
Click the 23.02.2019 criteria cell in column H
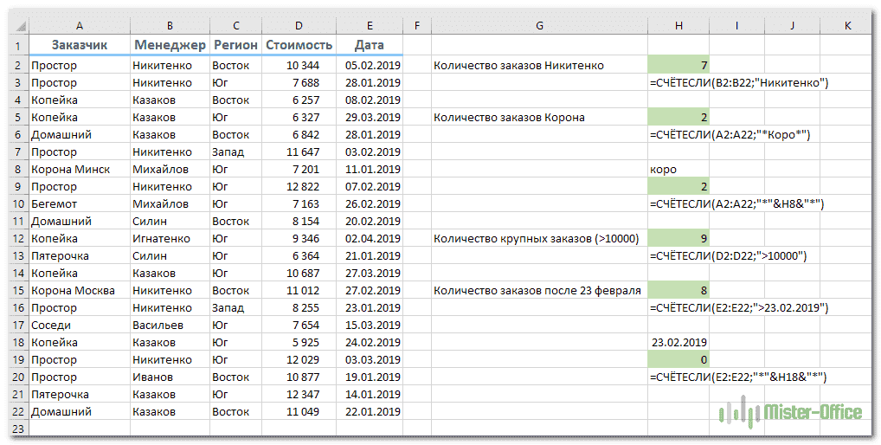pyautogui.click(x=678, y=342)
